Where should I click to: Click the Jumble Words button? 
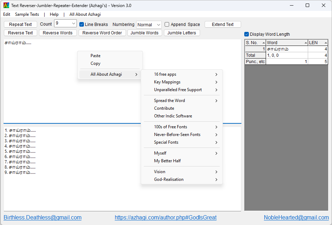pos(145,33)
